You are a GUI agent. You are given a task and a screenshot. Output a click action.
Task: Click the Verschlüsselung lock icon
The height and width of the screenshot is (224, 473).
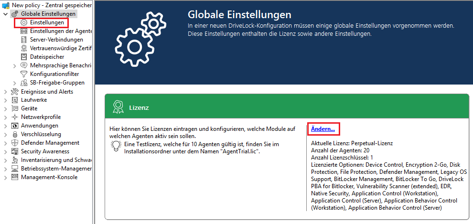tap(15, 134)
